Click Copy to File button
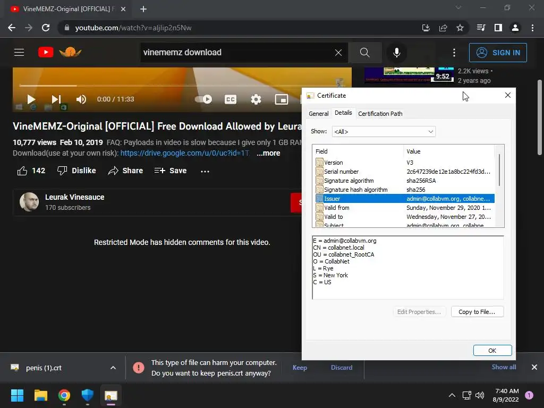 click(x=477, y=311)
